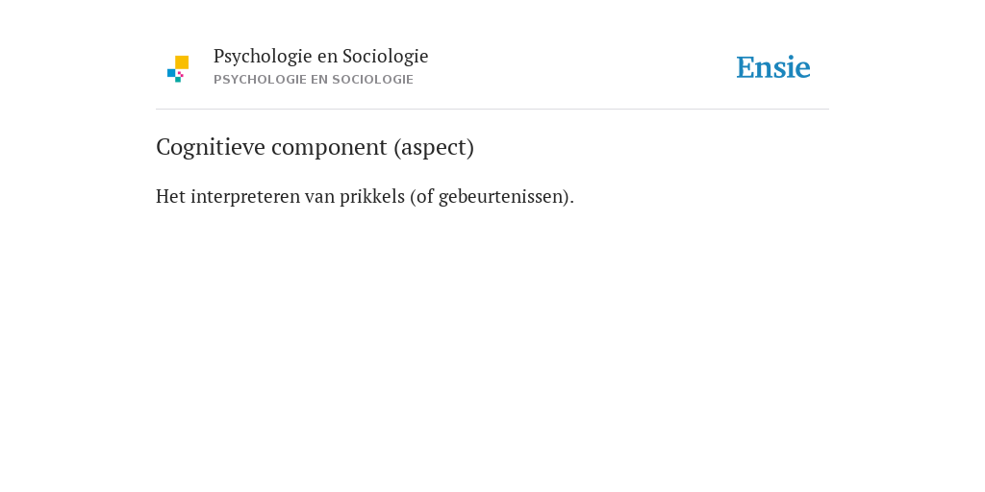Click the small pink squares in the logo
Viewport: 985px width, 492px height.
click(x=180, y=74)
